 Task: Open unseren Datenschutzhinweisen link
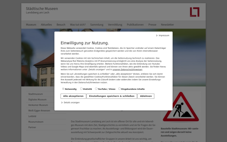point(127,70)
